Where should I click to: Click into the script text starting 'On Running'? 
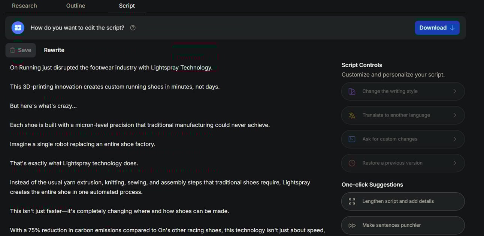(111, 68)
